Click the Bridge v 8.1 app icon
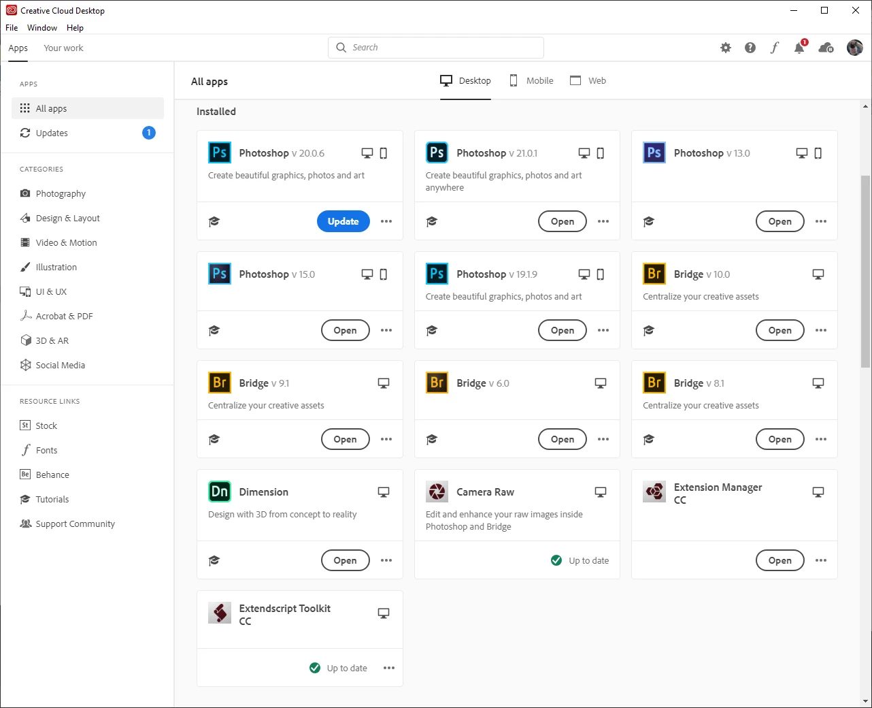 (x=654, y=383)
